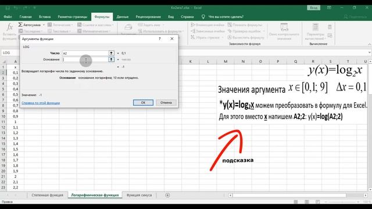Click the Вход sign-in button

pos(313,8)
